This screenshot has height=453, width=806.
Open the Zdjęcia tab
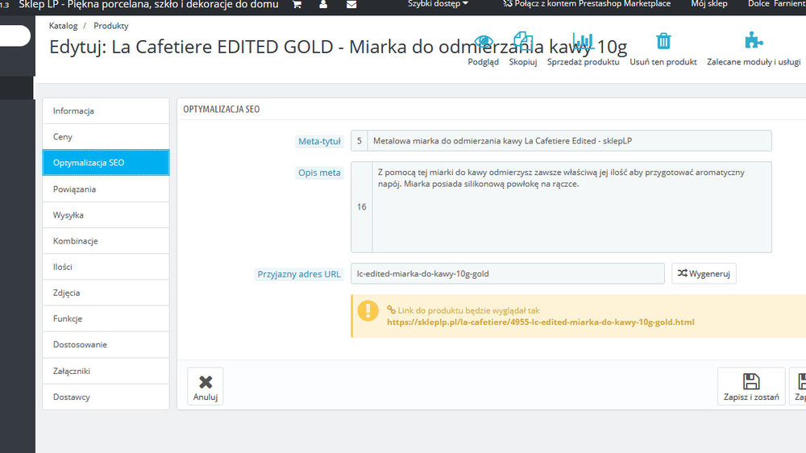pyautogui.click(x=106, y=293)
